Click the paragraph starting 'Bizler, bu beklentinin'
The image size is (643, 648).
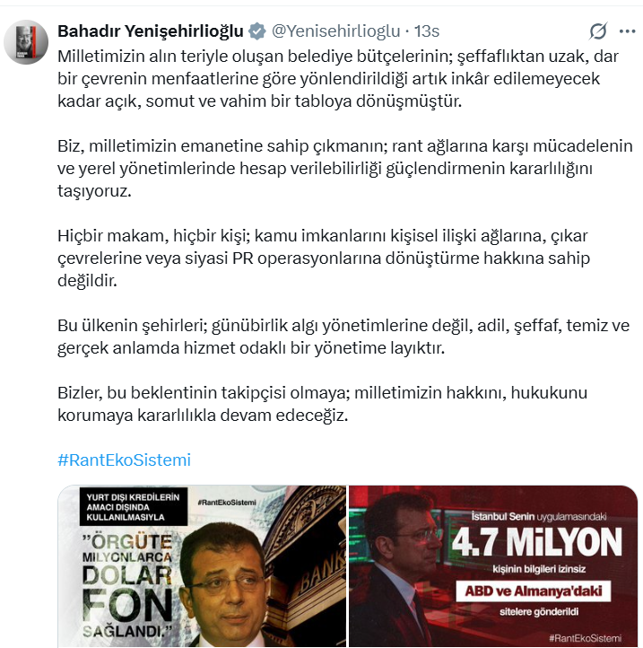click(x=323, y=404)
